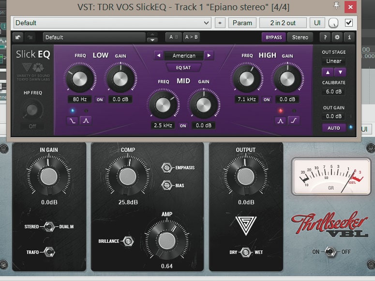Click the GR VU meter display

tap(331, 177)
